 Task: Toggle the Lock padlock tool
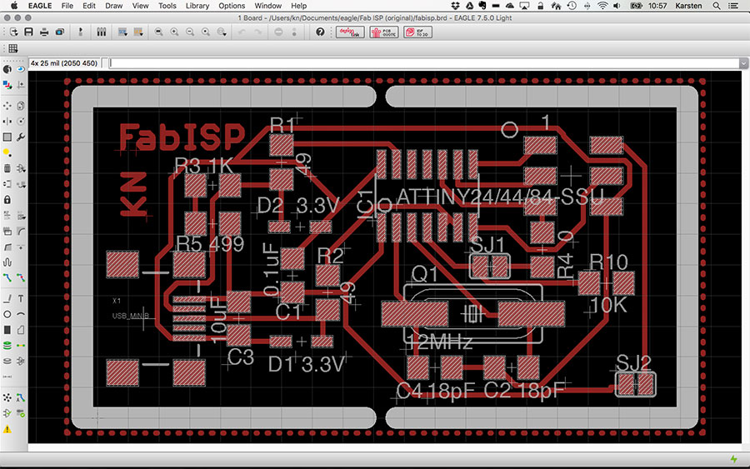(x=7, y=199)
